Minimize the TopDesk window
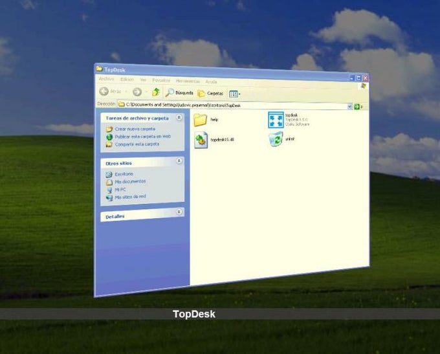The width and height of the screenshot is (440, 354). coord(352,78)
